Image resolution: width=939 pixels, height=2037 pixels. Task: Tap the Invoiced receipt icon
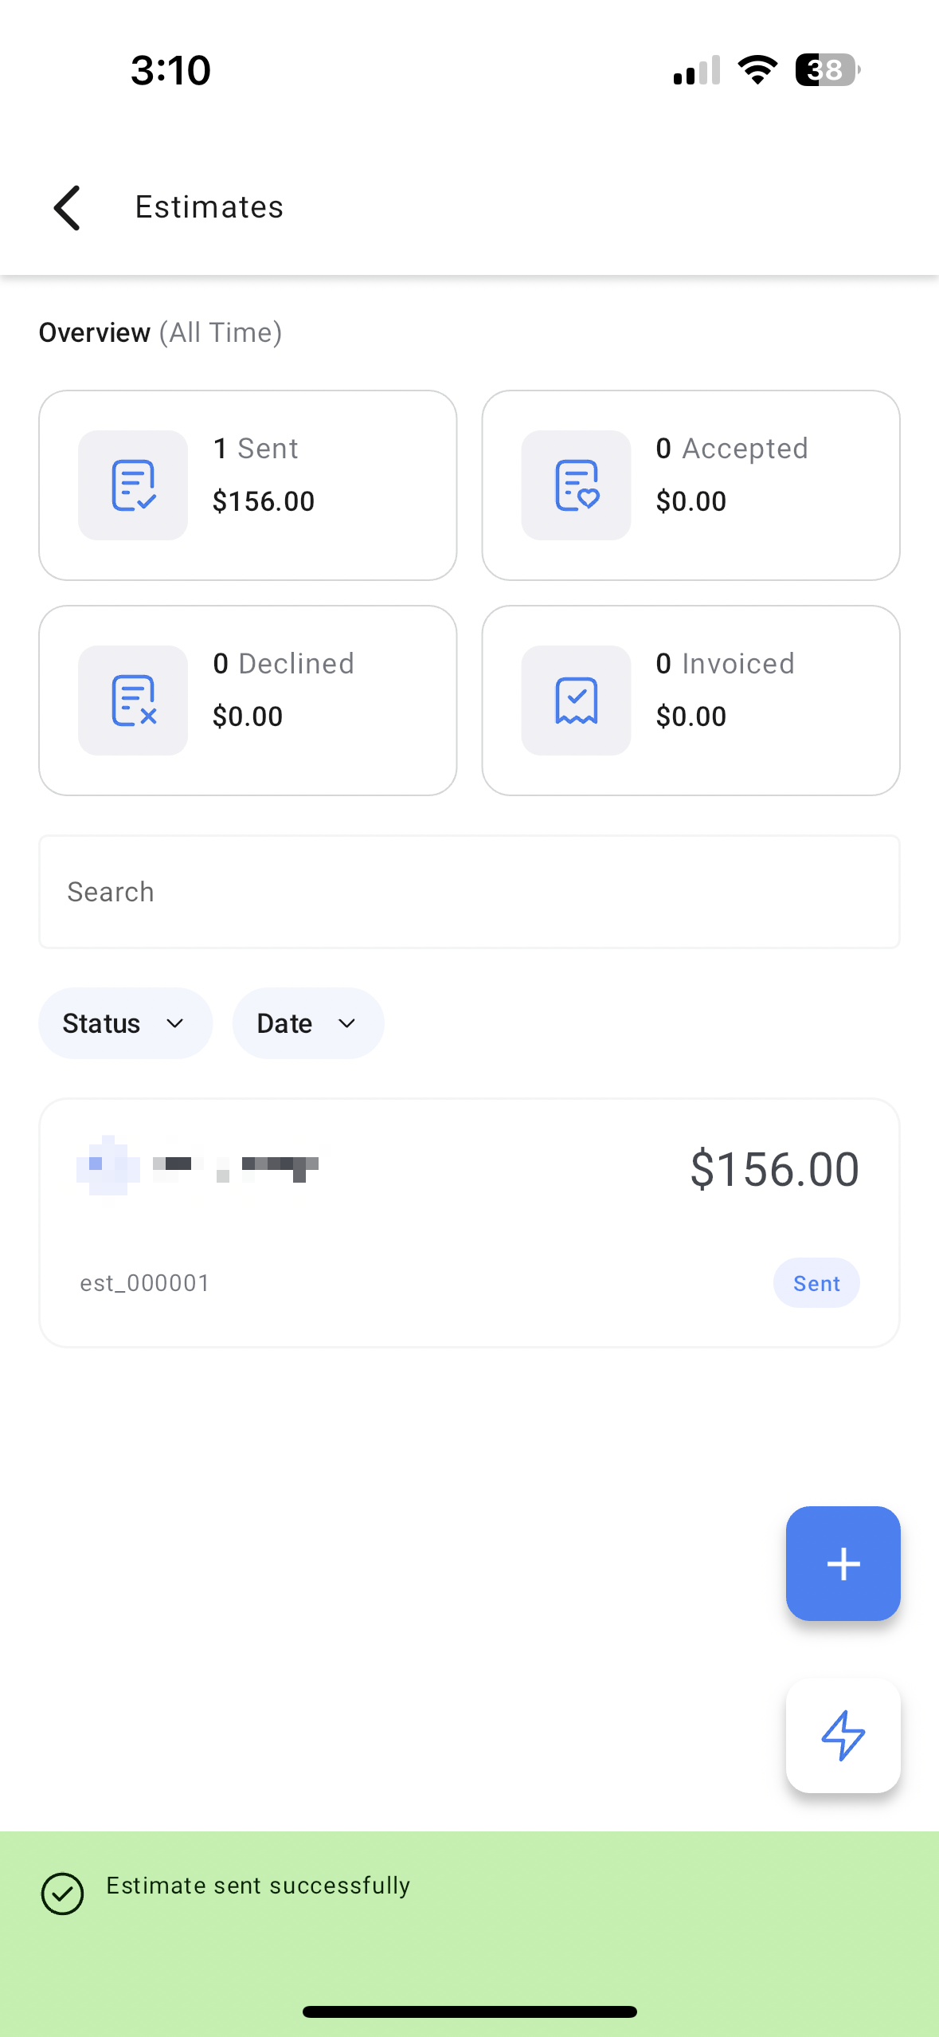coord(576,701)
